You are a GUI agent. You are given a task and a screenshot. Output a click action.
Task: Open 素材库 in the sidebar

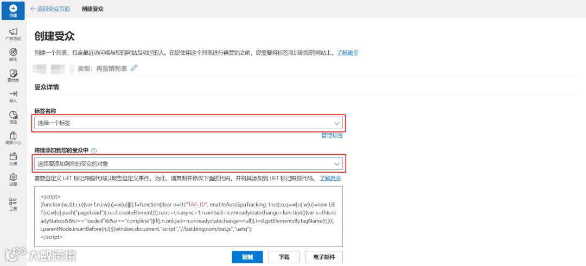13,75
